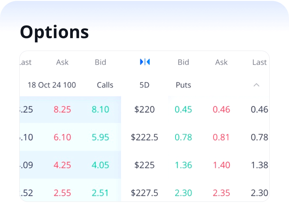Image resolution: width=289 pixels, height=222 pixels.
Task: Collapse the 18 Oct 24 expiry chevron
Action: (257, 85)
